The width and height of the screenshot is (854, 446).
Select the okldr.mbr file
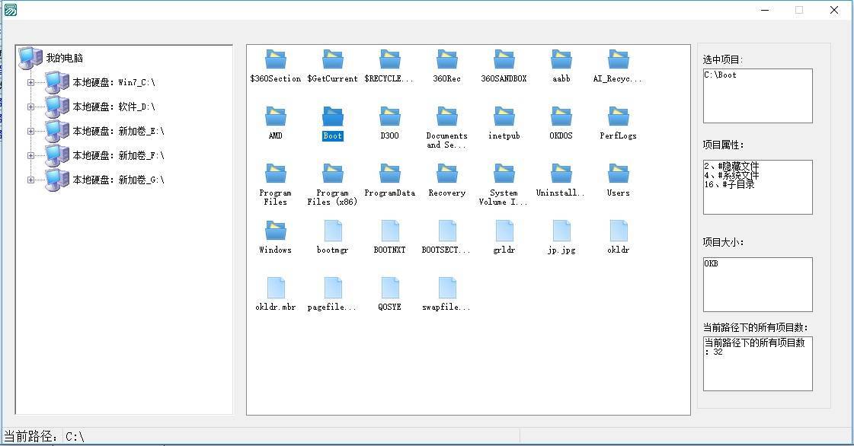[x=275, y=288]
